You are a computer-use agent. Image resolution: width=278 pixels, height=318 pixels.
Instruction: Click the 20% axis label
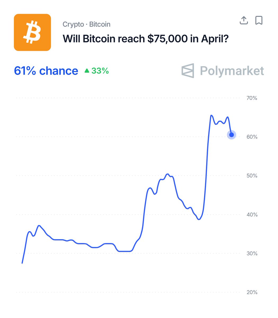click(x=252, y=292)
